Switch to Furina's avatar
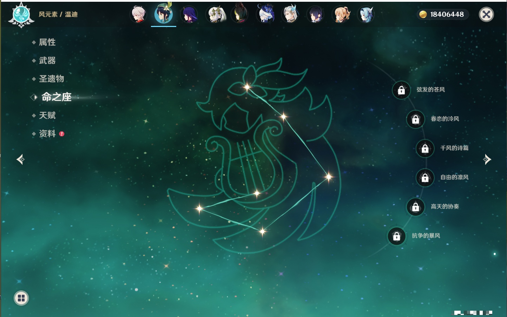This screenshot has width=507, height=317. pyautogui.click(x=265, y=14)
